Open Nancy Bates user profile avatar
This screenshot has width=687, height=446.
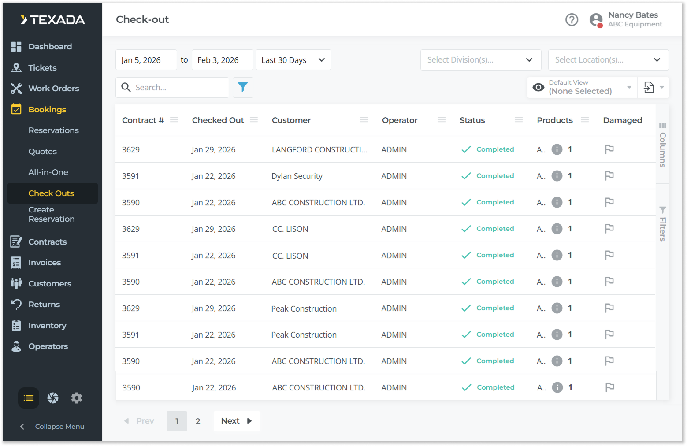coord(596,20)
